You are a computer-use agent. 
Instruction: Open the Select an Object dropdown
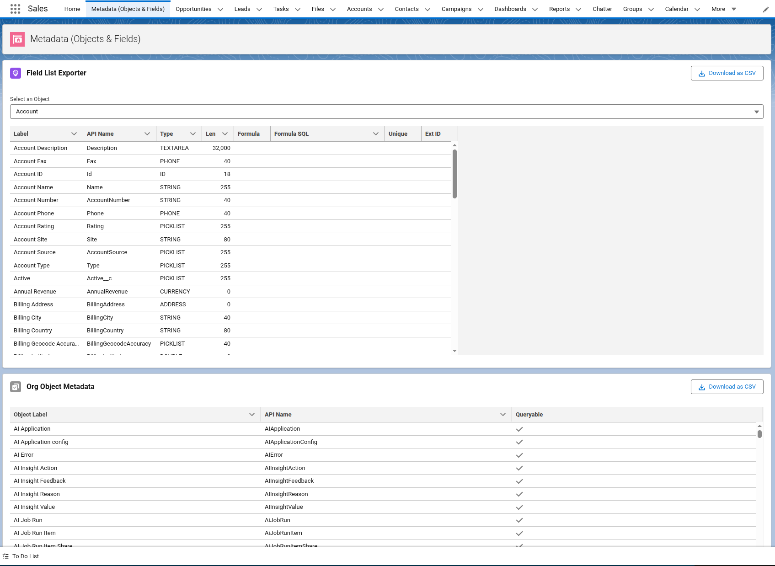[x=386, y=112]
